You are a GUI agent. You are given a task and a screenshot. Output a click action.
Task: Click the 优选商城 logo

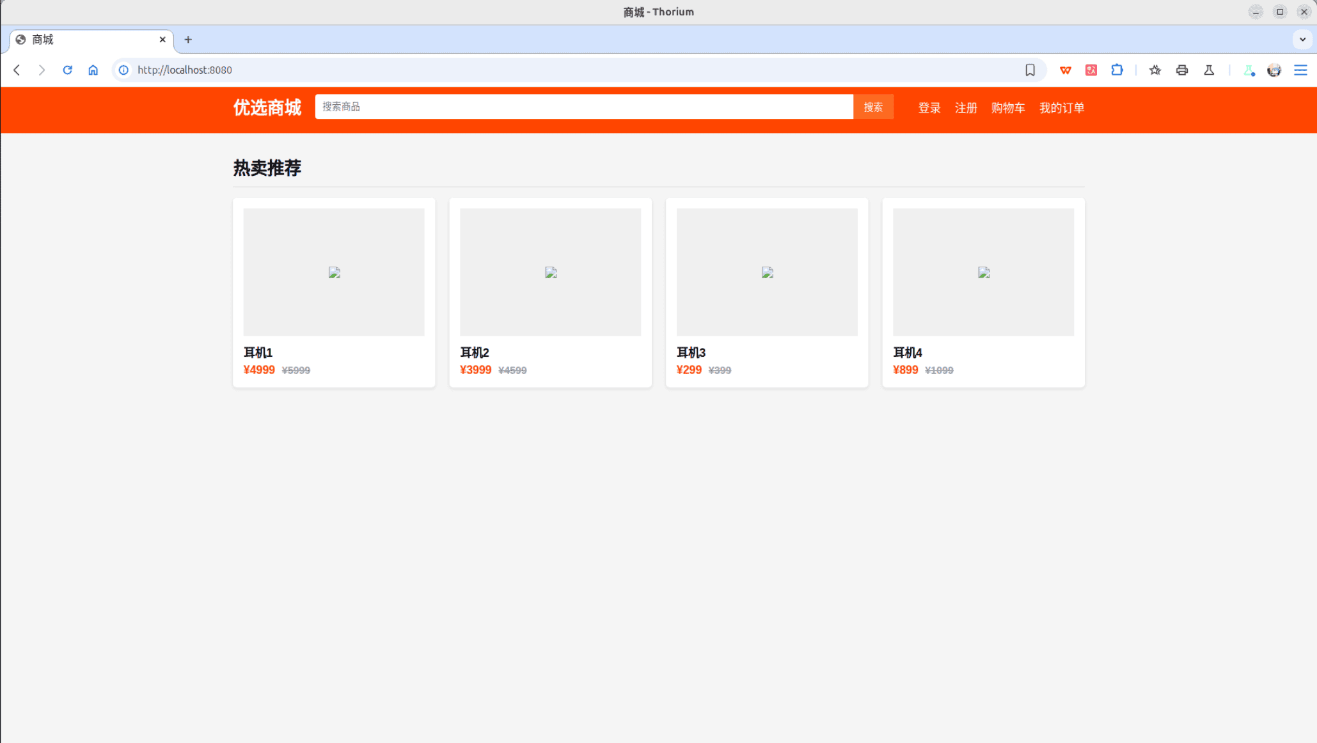coord(267,107)
